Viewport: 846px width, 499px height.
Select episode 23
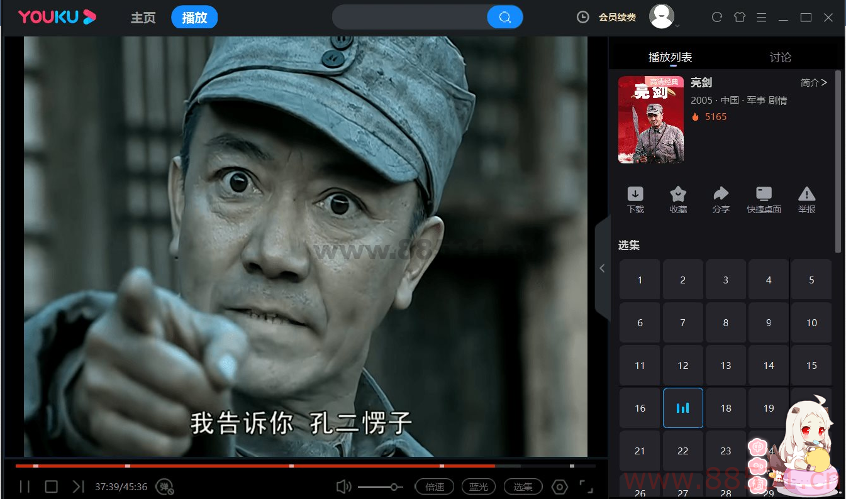pyautogui.click(x=725, y=451)
